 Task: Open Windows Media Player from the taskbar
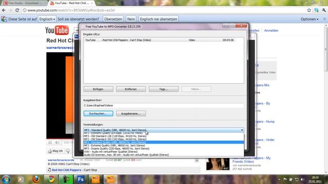pyautogui.click(x=20, y=179)
